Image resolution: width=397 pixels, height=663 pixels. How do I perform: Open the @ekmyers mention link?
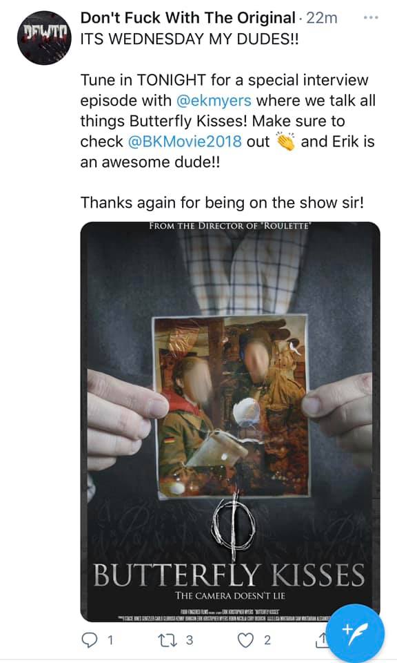click(x=214, y=101)
